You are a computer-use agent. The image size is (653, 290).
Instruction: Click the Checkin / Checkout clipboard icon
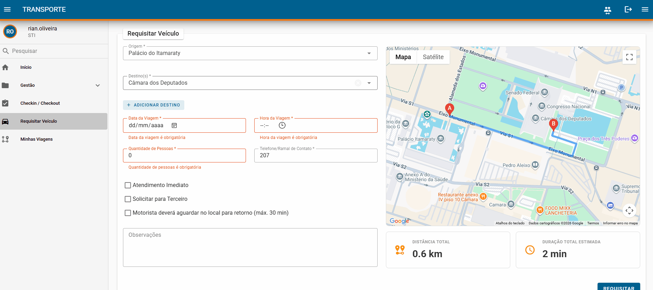(x=5, y=103)
